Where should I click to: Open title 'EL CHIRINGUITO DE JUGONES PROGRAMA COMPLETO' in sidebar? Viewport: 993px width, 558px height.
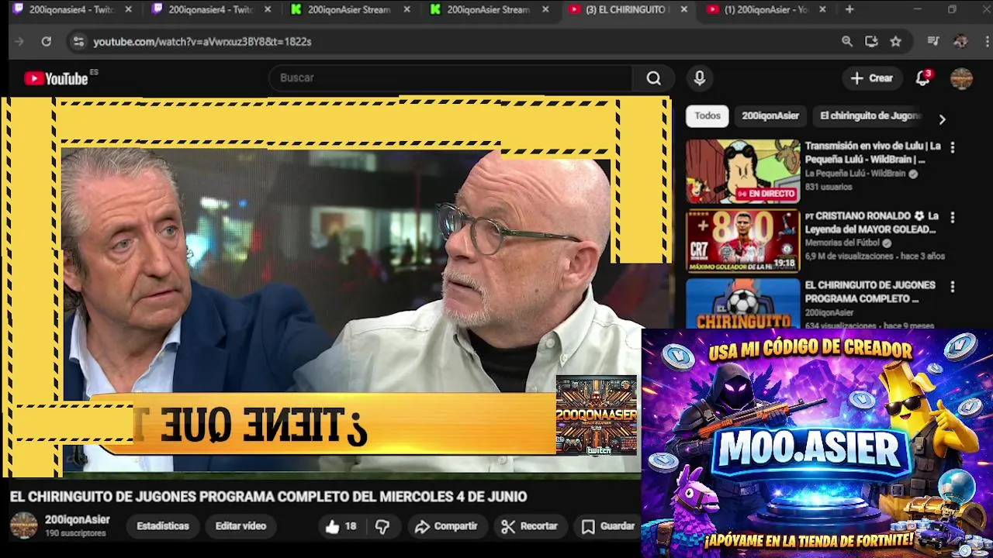(870, 291)
